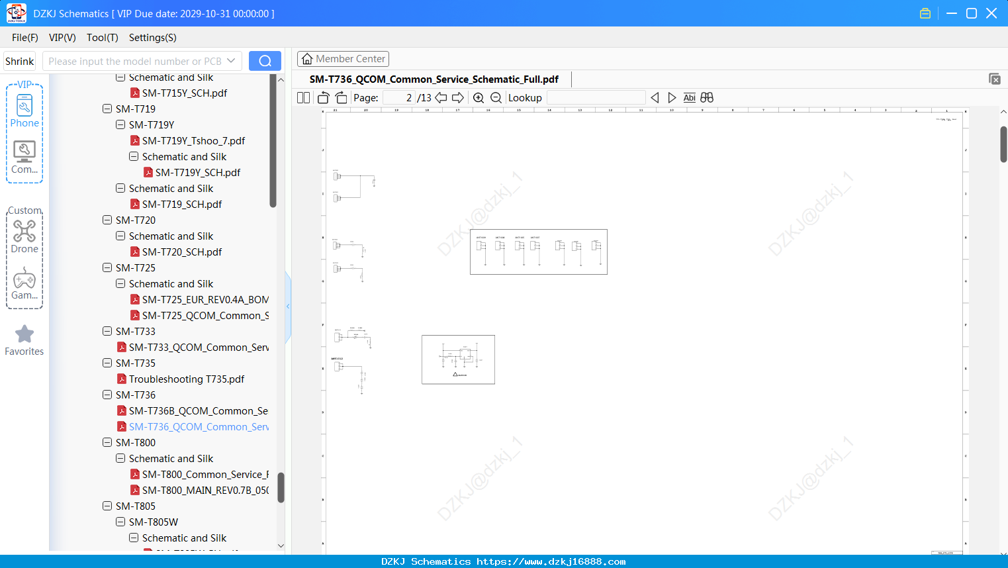Click the file tree lower scrollbar thumb
The image size is (1008, 568).
281,488
